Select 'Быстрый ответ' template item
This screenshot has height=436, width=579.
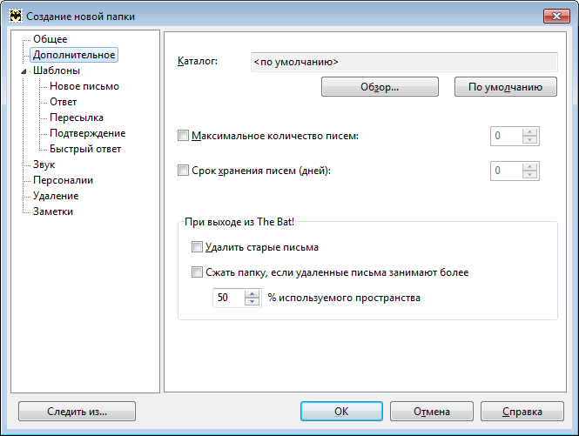[x=85, y=149]
